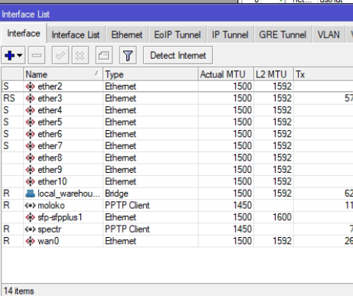
Task: Open the Ethernet tab
Action: point(127,34)
